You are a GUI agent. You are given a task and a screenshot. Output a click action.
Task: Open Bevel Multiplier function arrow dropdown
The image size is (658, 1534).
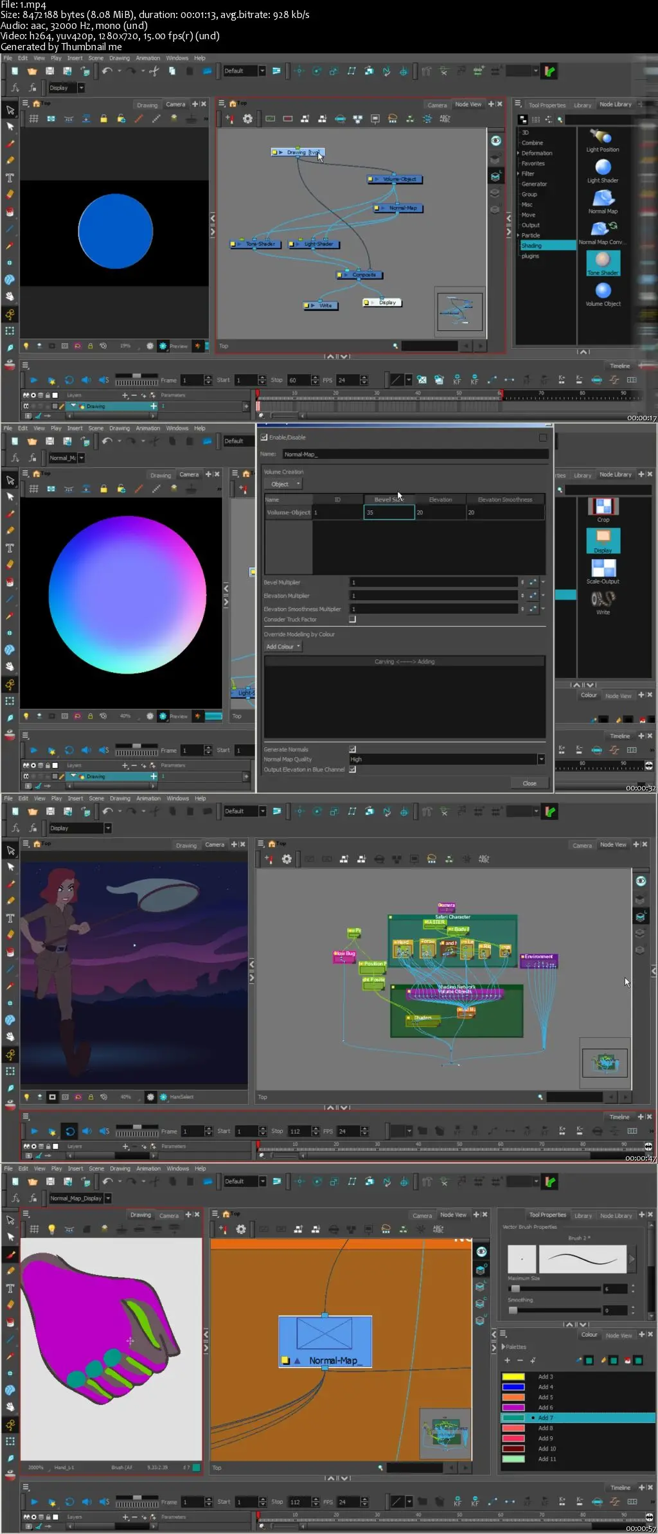click(x=543, y=582)
